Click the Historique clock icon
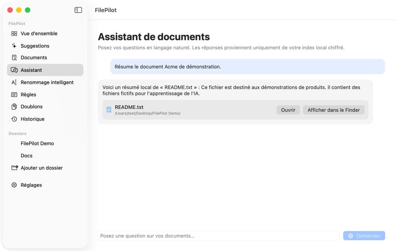The image size is (396, 251). pos(14,119)
